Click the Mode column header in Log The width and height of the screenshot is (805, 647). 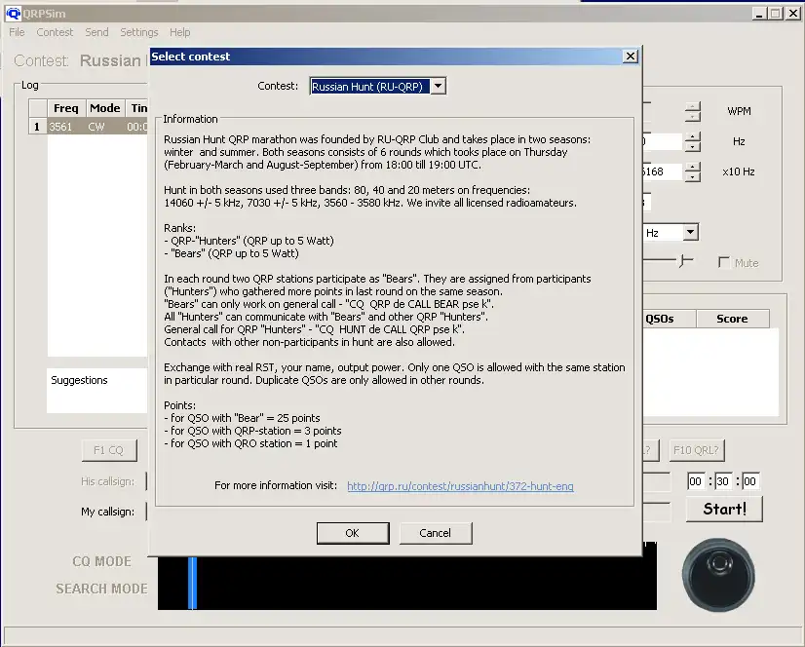click(105, 108)
